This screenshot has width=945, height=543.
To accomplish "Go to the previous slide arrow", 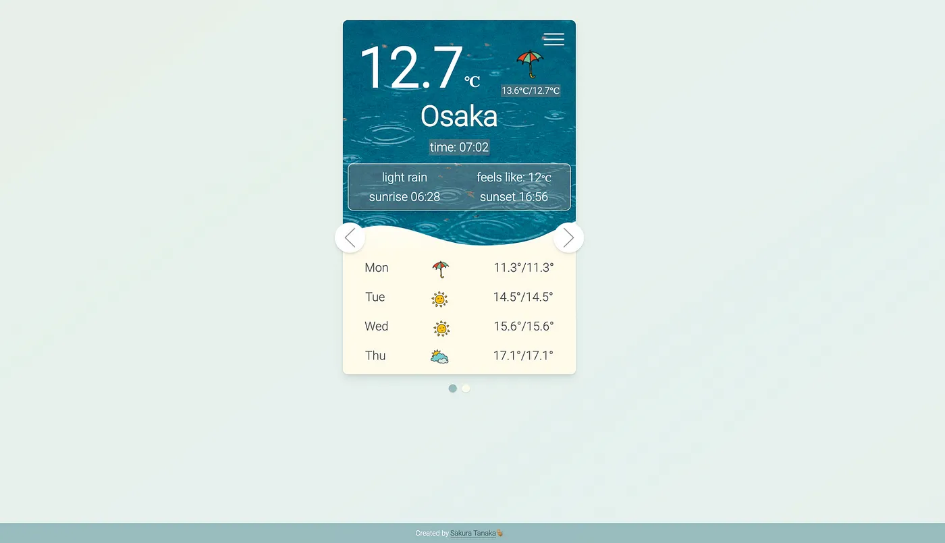I will coord(350,237).
